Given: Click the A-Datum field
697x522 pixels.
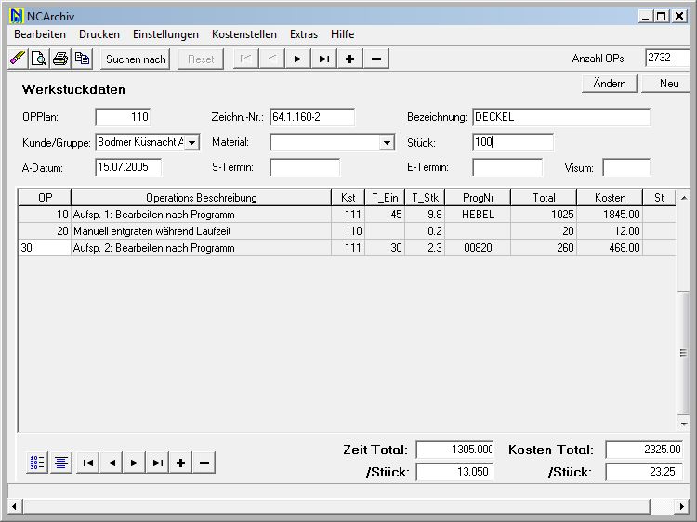Looking at the screenshot, I should pos(128,167).
